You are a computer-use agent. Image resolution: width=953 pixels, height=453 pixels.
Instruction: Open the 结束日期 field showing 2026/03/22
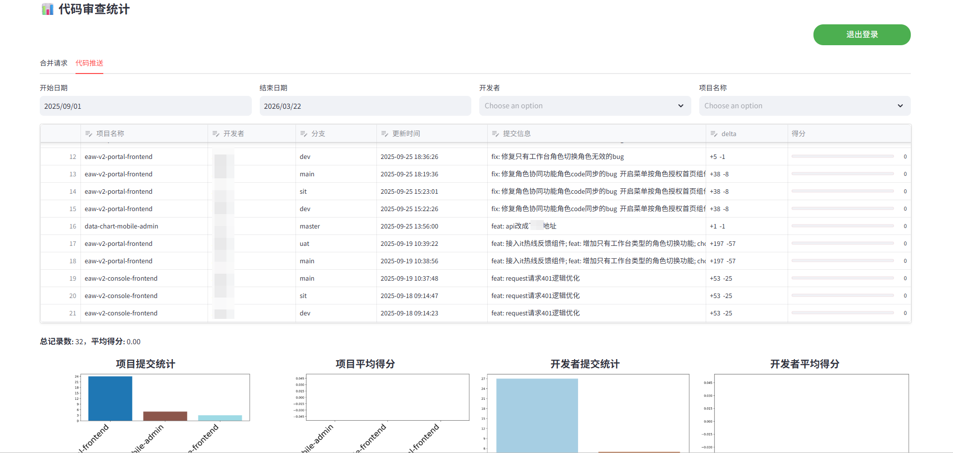[x=365, y=106]
